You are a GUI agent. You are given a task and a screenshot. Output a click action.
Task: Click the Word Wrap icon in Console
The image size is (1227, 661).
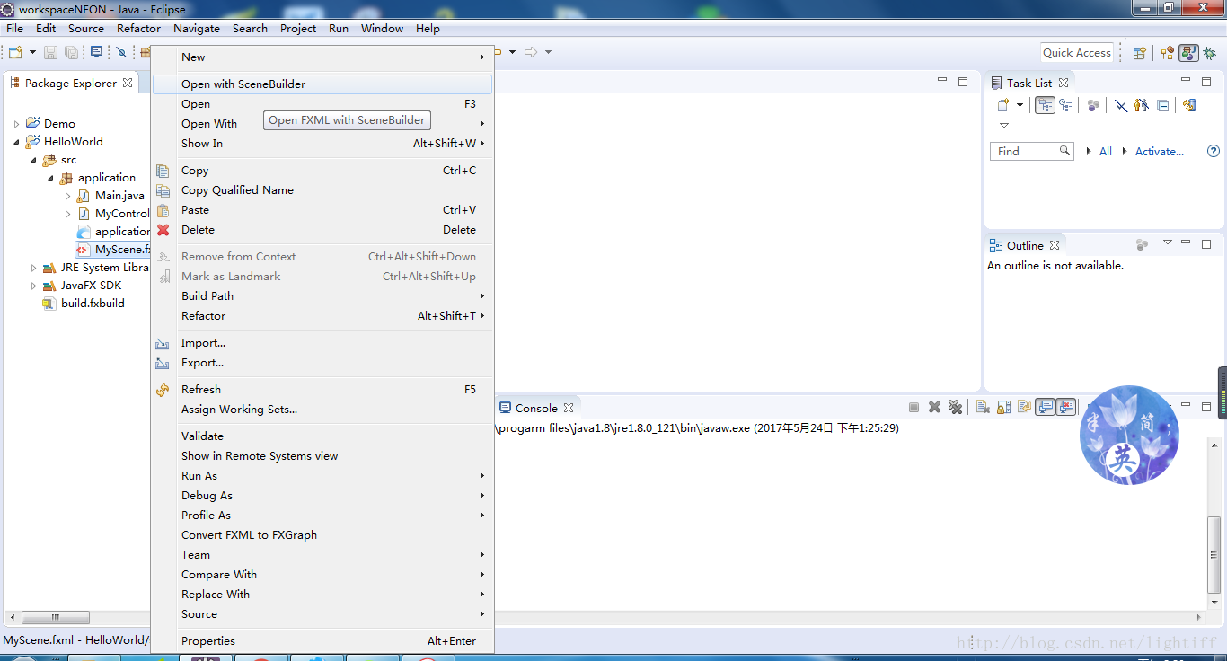point(1024,407)
